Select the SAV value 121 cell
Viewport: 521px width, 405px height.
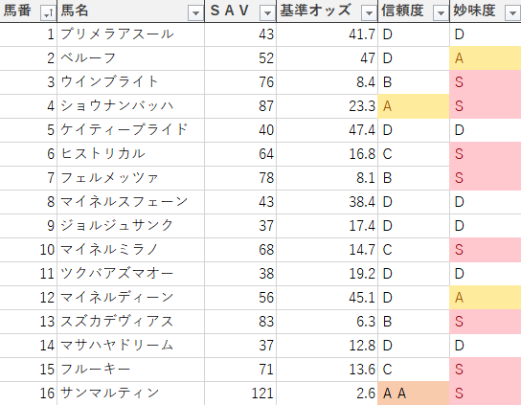240,394
